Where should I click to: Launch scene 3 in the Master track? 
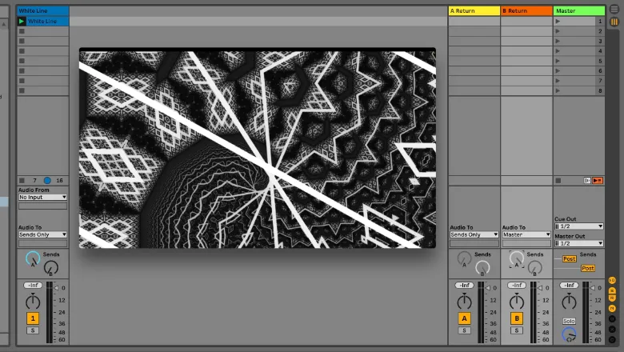coord(558,41)
